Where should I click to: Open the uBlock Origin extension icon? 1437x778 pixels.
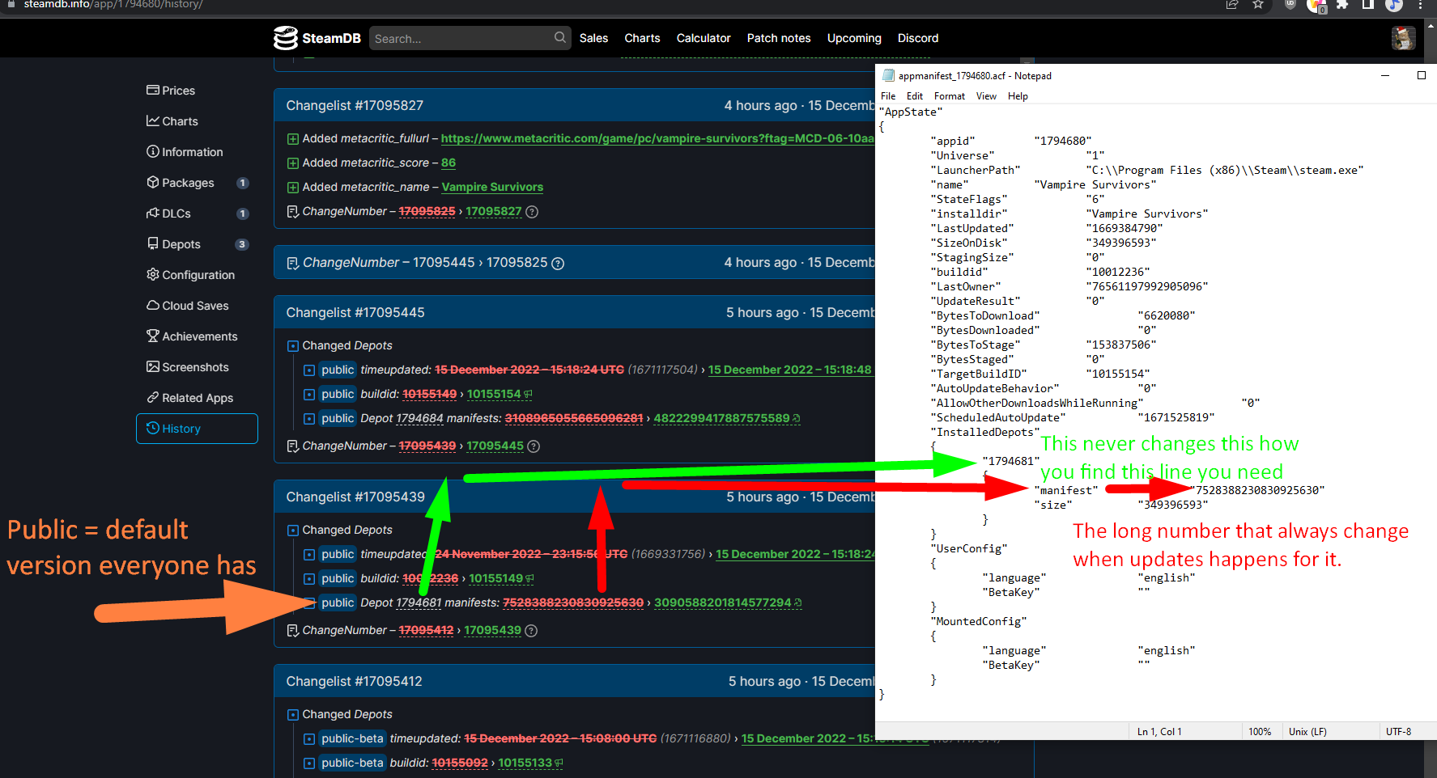pyautogui.click(x=1290, y=5)
